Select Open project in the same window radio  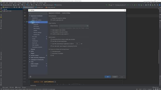pyautogui.click(x=51, y=32)
